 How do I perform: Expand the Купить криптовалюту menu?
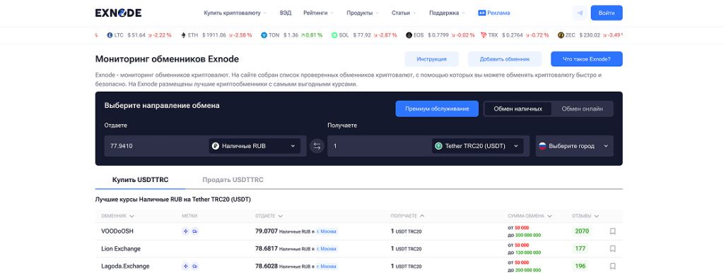coord(235,13)
